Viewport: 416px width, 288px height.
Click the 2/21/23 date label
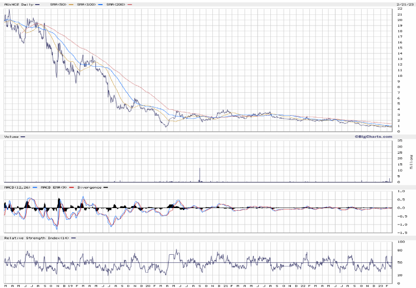click(x=404, y=4)
